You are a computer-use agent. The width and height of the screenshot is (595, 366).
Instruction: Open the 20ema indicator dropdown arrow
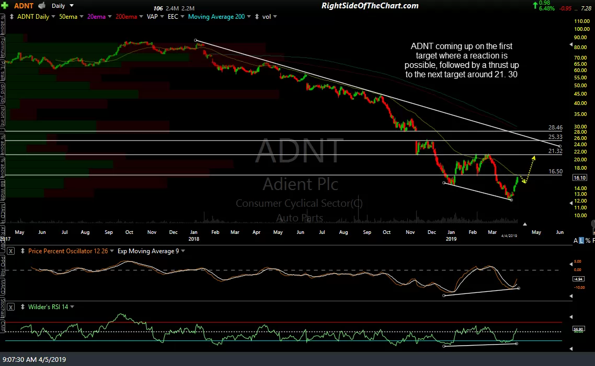coord(110,17)
